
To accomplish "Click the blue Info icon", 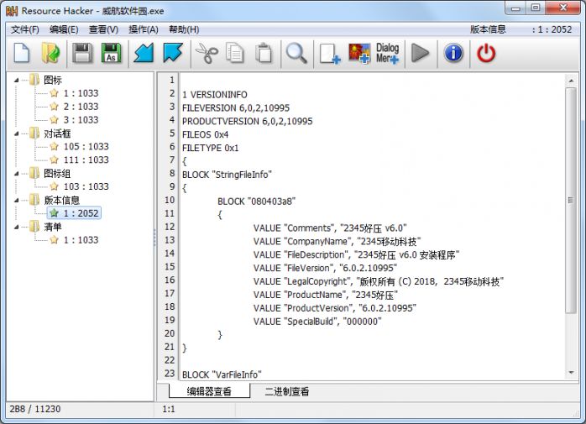I will (x=453, y=53).
